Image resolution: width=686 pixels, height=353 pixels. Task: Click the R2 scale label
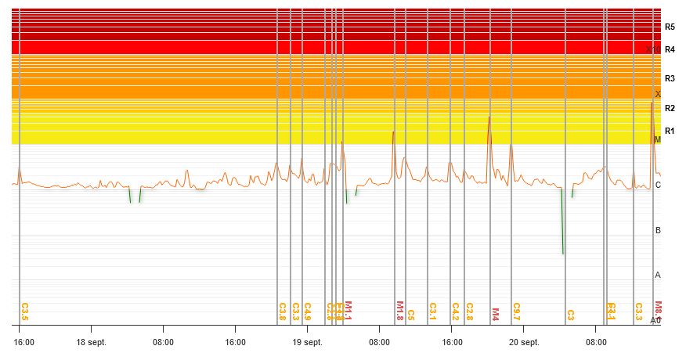point(669,108)
